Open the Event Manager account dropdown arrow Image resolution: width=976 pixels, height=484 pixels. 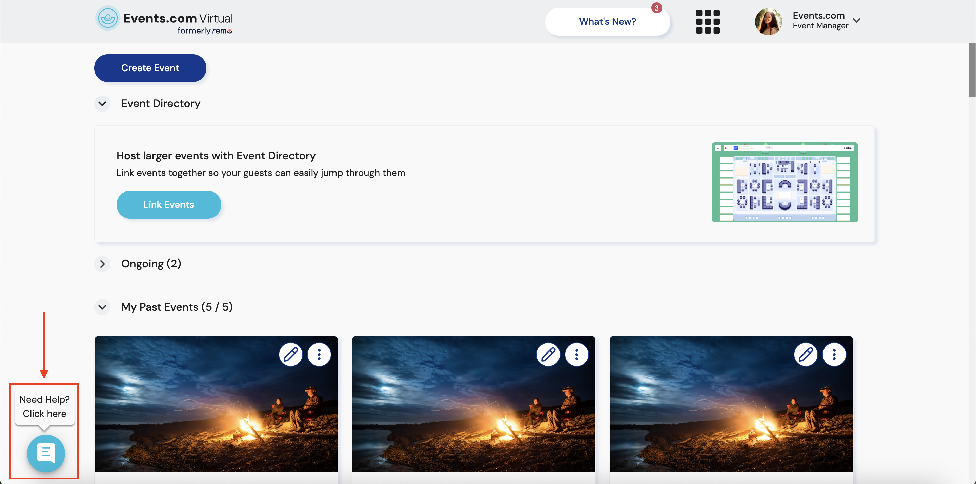point(857,20)
